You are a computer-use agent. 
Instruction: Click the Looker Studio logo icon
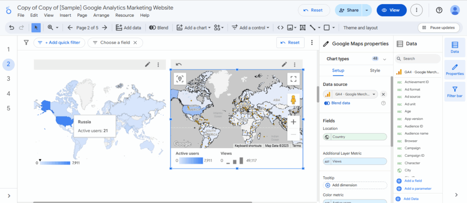[9, 10]
